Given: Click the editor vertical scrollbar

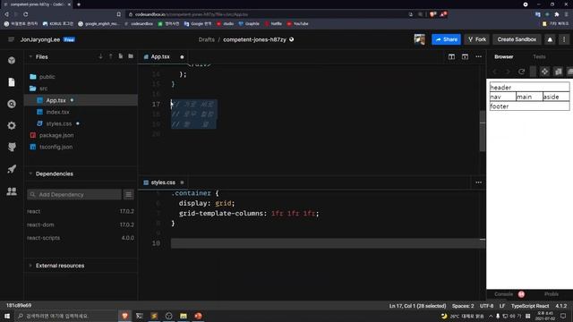Looking at the screenshot, I should coord(483,131).
